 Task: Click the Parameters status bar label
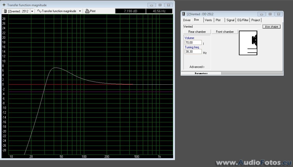(x=201, y=73)
